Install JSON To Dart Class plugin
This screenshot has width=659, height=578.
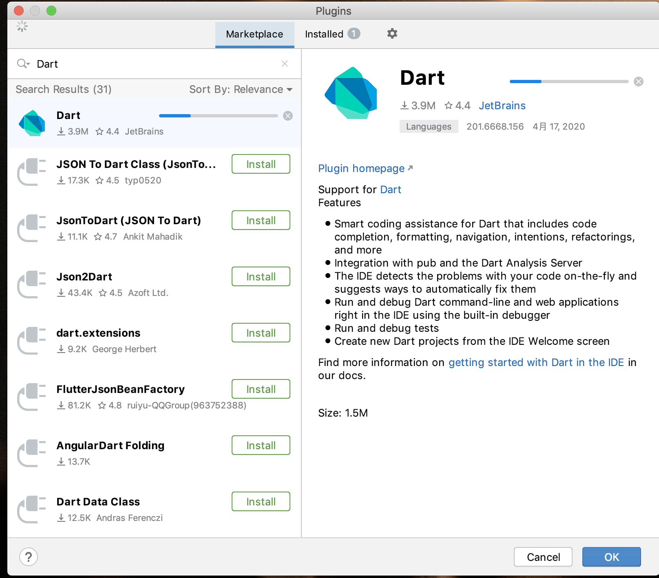pyautogui.click(x=261, y=164)
